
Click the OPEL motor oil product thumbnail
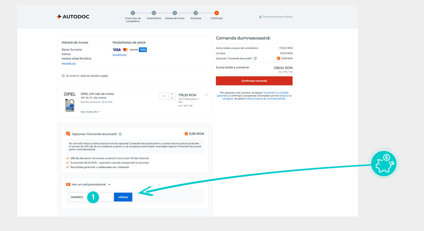click(x=70, y=105)
